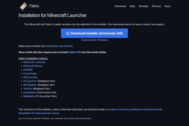Screen dimensions: 189x126
Task: Open the CurseForge link
Action: (30, 73)
